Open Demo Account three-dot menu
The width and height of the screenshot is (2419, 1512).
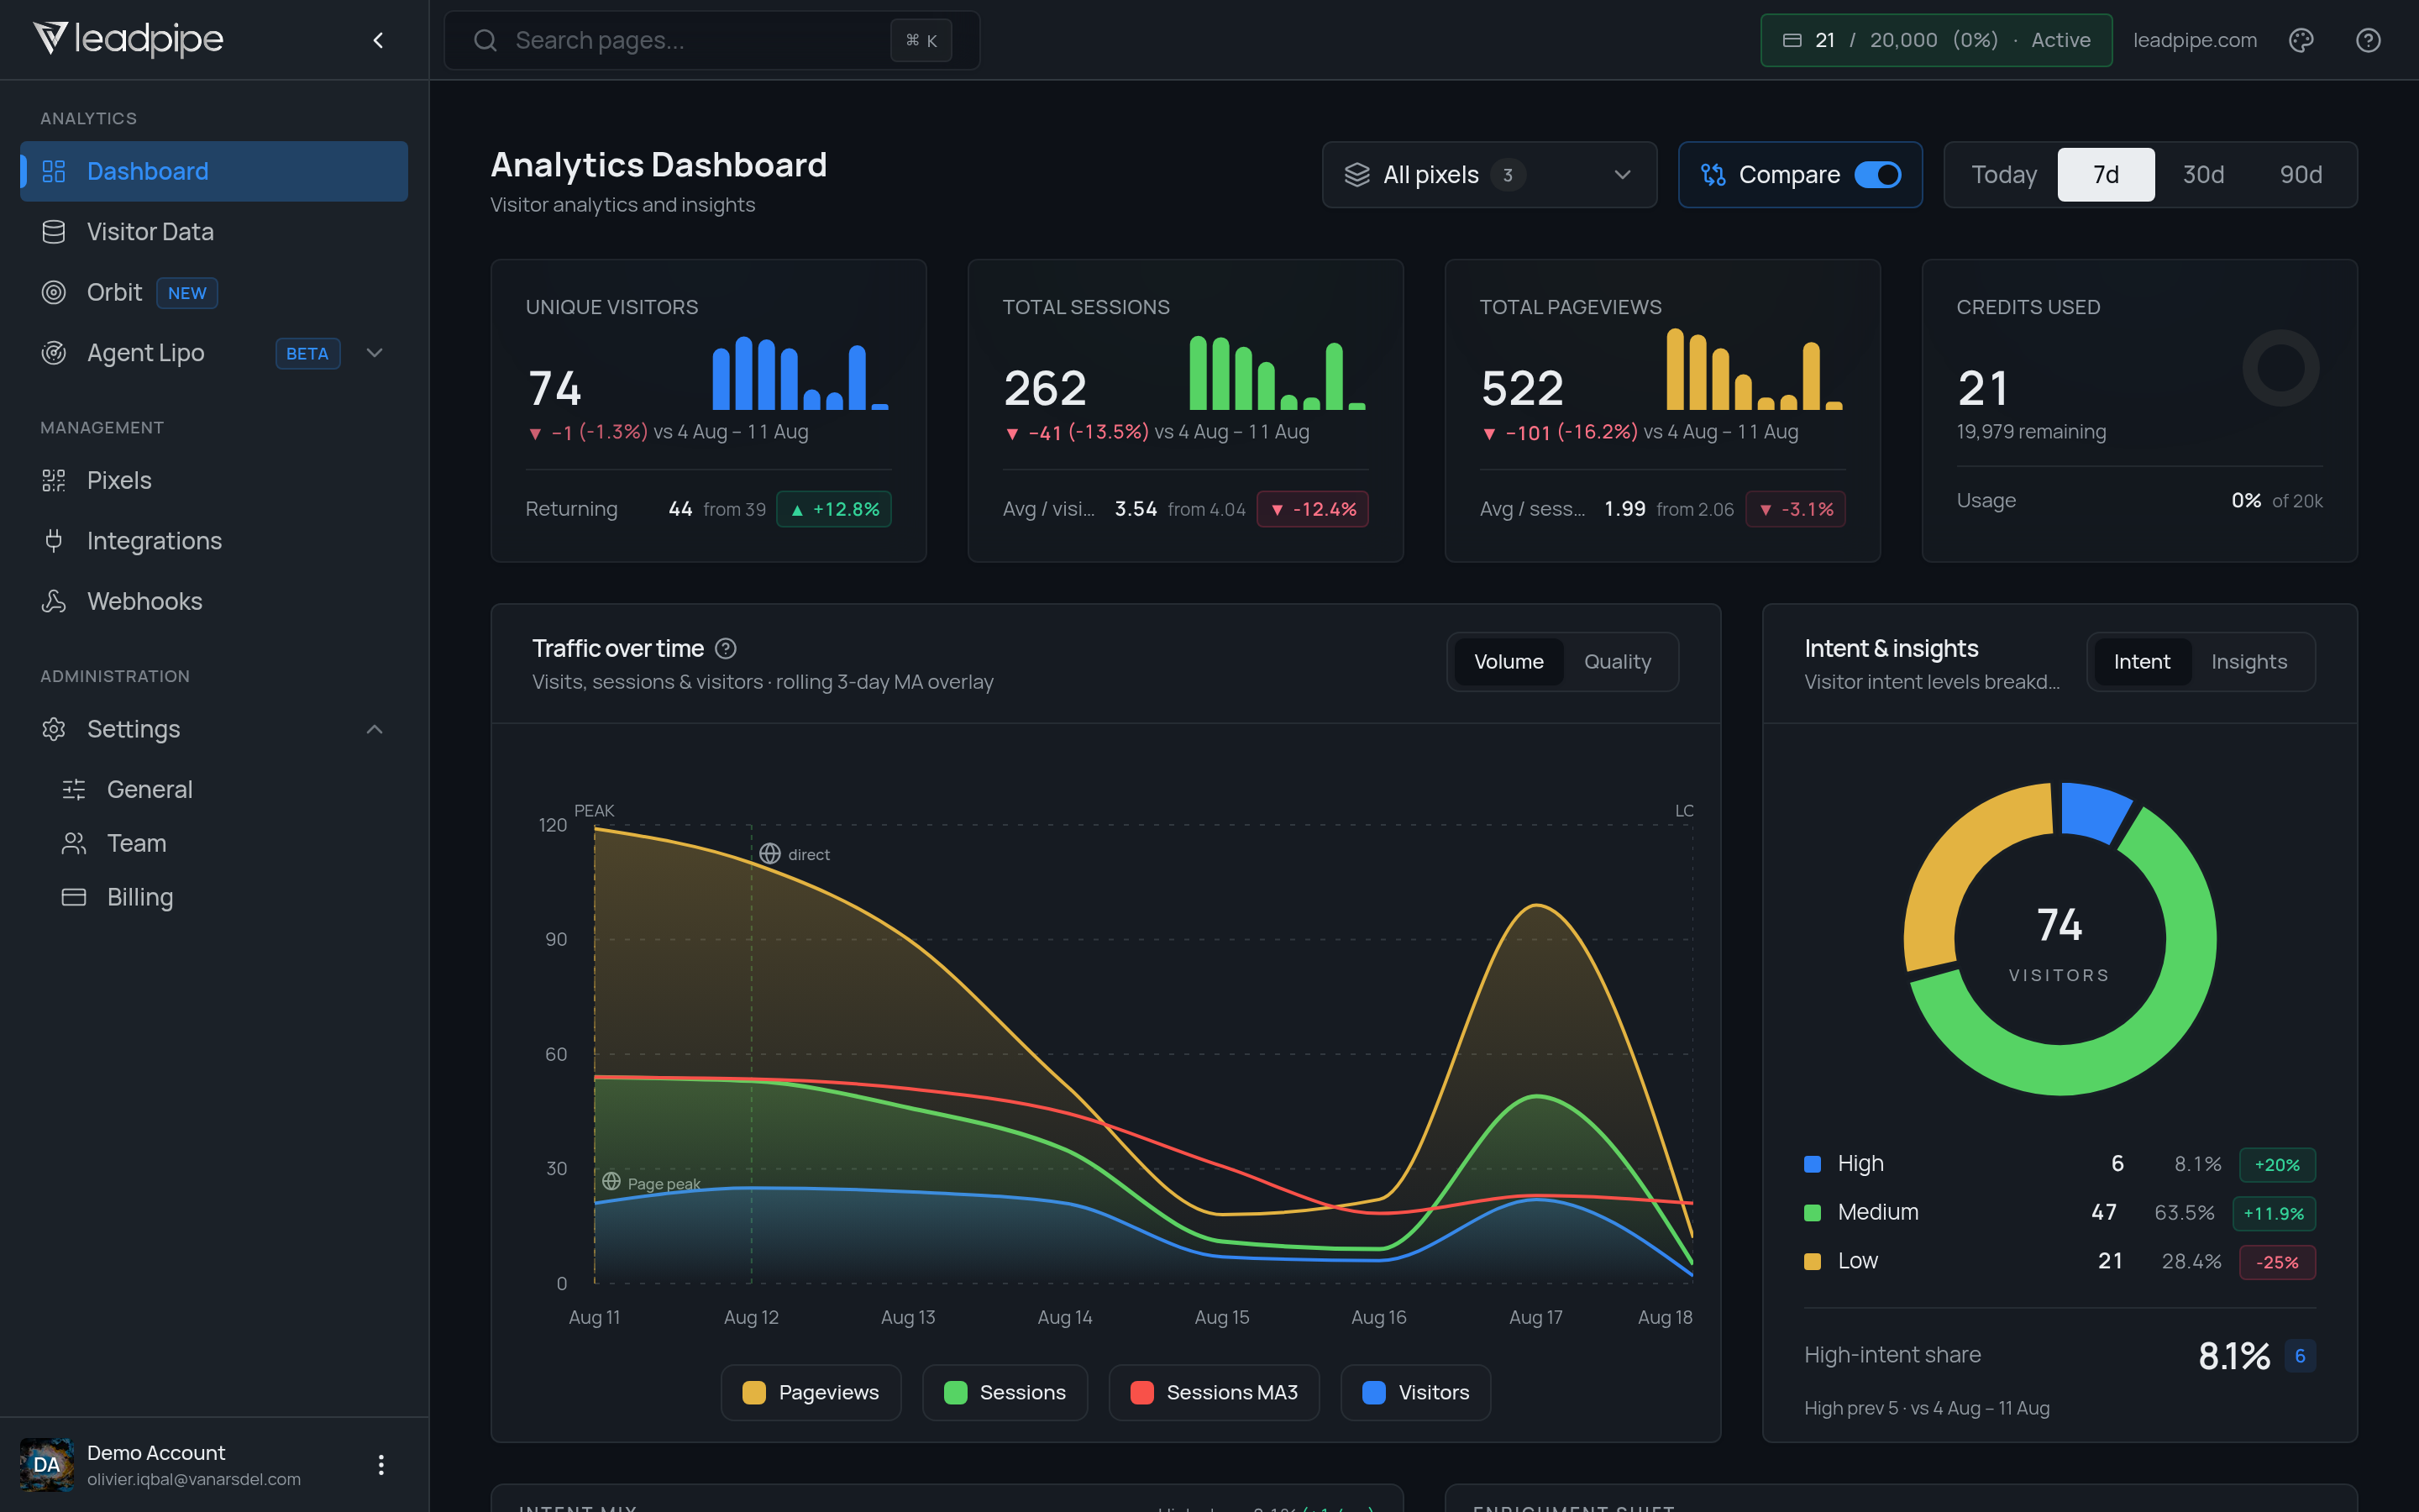[380, 1465]
